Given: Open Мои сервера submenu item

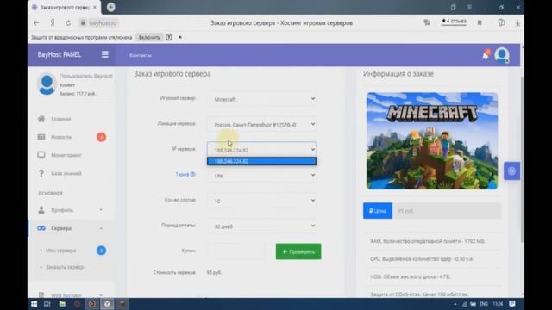Looking at the screenshot, I should pos(60,251).
